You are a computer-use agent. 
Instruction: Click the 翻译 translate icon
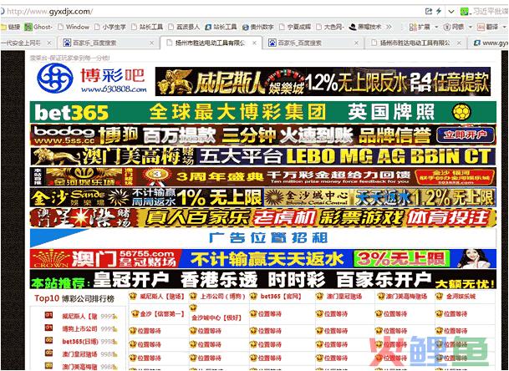487,27
